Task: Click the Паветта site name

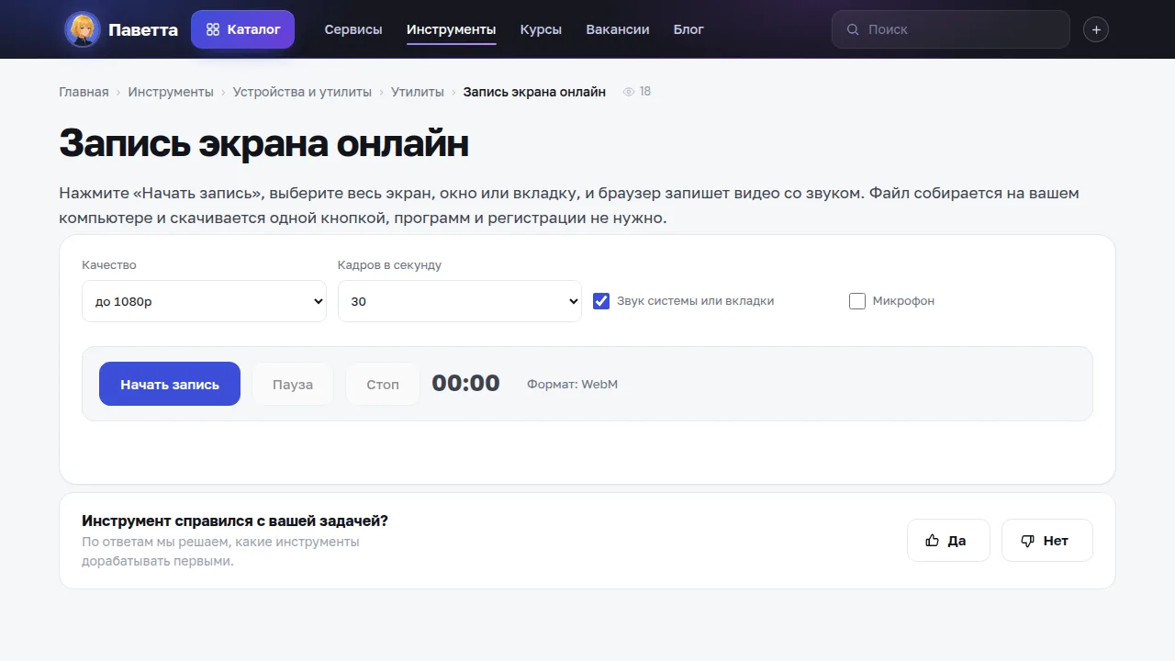Action: [143, 29]
